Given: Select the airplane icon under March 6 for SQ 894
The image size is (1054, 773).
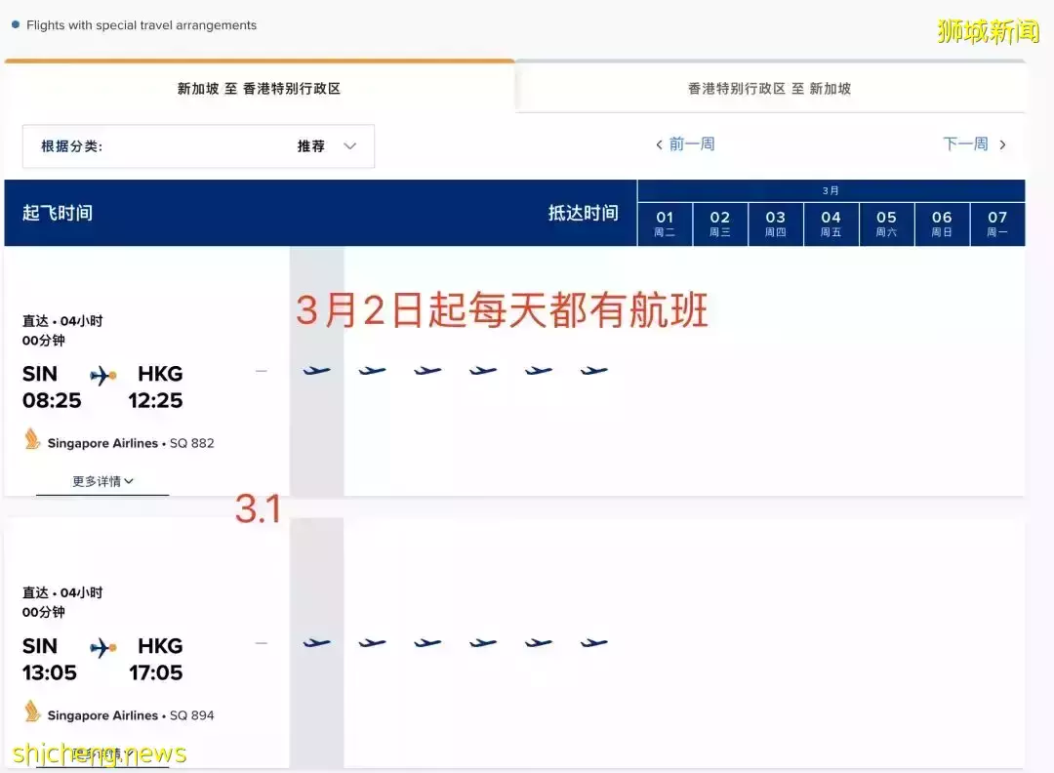Looking at the screenshot, I should tap(537, 643).
